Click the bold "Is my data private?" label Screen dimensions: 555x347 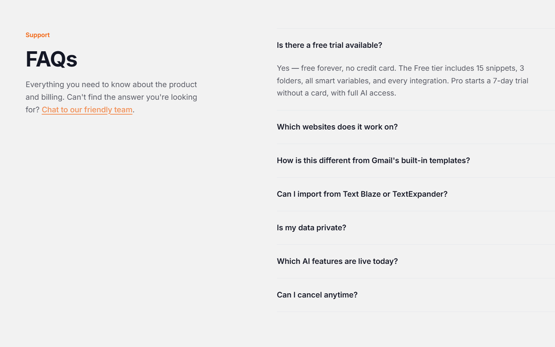pyautogui.click(x=311, y=227)
